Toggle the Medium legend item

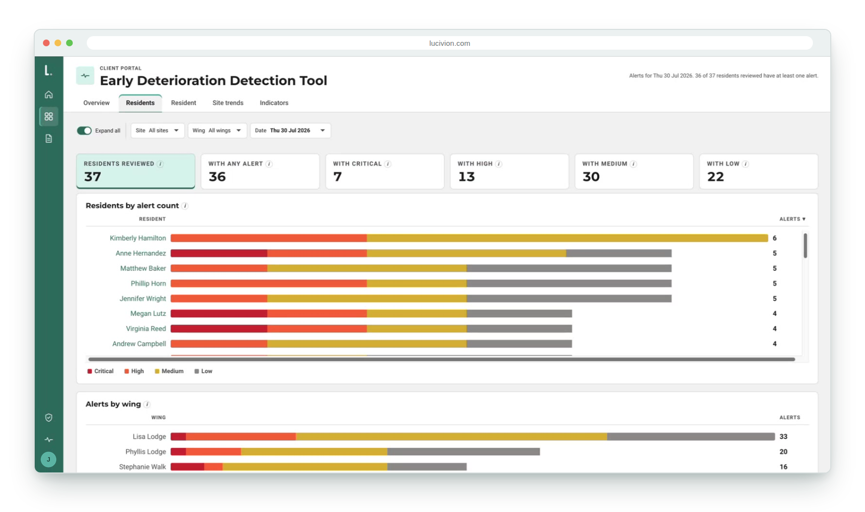pyautogui.click(x=169, y=371)
